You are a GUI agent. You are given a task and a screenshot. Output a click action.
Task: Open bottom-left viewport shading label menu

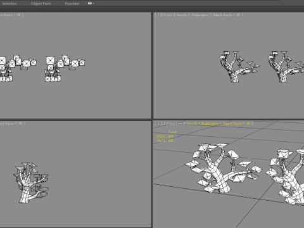point(11,123)
